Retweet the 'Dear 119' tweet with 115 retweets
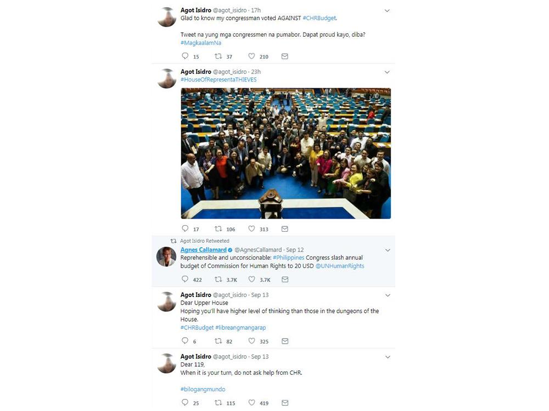 218,403
